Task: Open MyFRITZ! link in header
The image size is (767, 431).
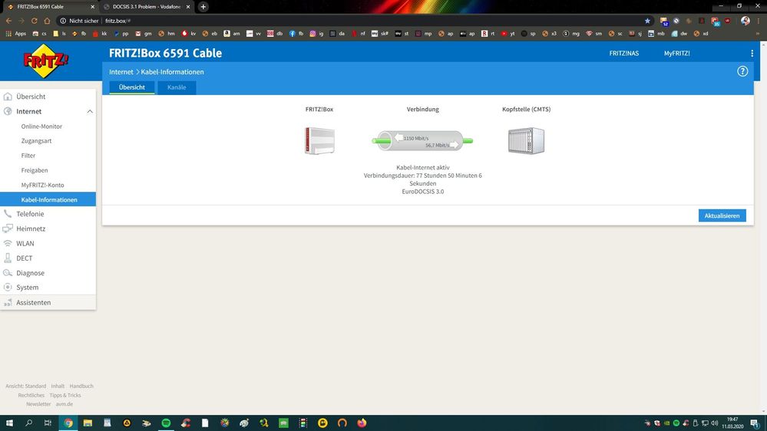Action: (677, 53)
